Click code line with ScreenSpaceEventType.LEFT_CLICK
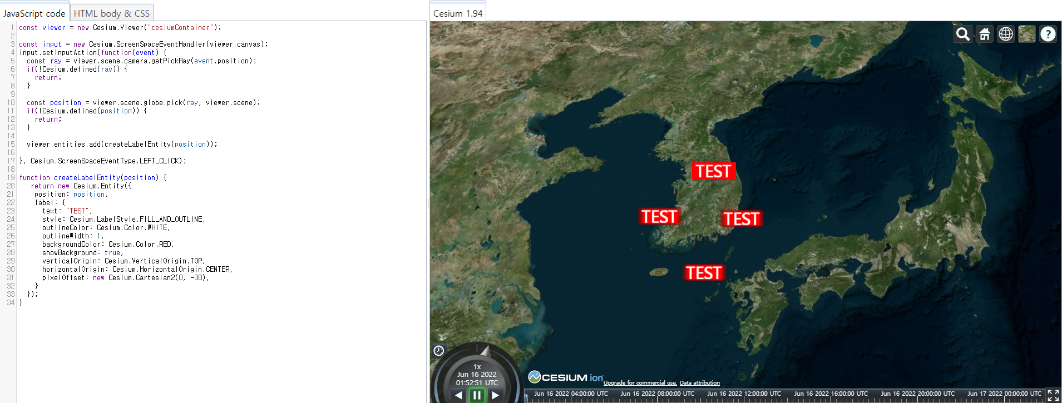The height and width of the screenshot is (403, 1062). tap(103, 161)
